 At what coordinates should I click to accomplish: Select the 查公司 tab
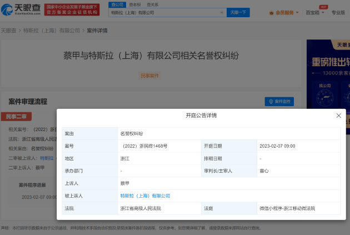[x=117, y=4]
